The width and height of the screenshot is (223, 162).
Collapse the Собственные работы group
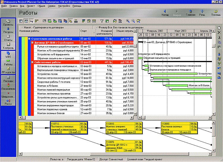[32, 62]
